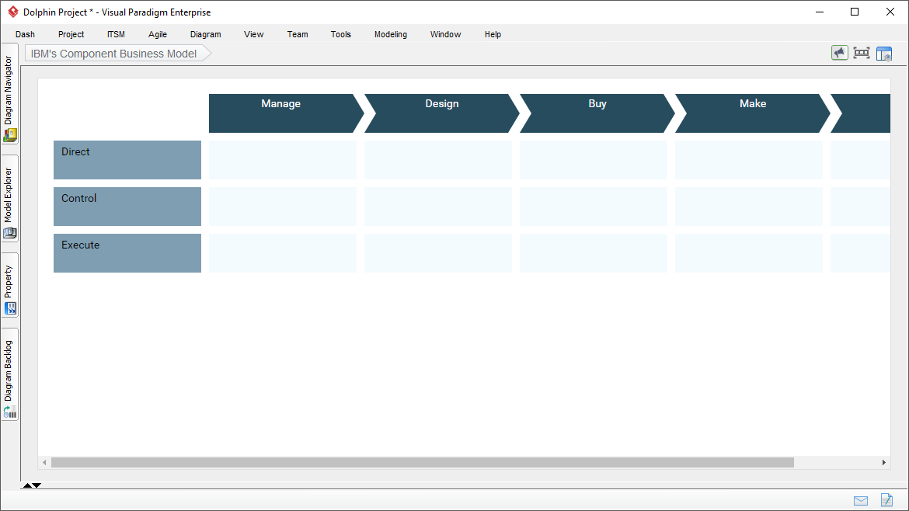Click the scroll right arrow
This screenshot has width=909, height=511.
[x=883, y=462]
